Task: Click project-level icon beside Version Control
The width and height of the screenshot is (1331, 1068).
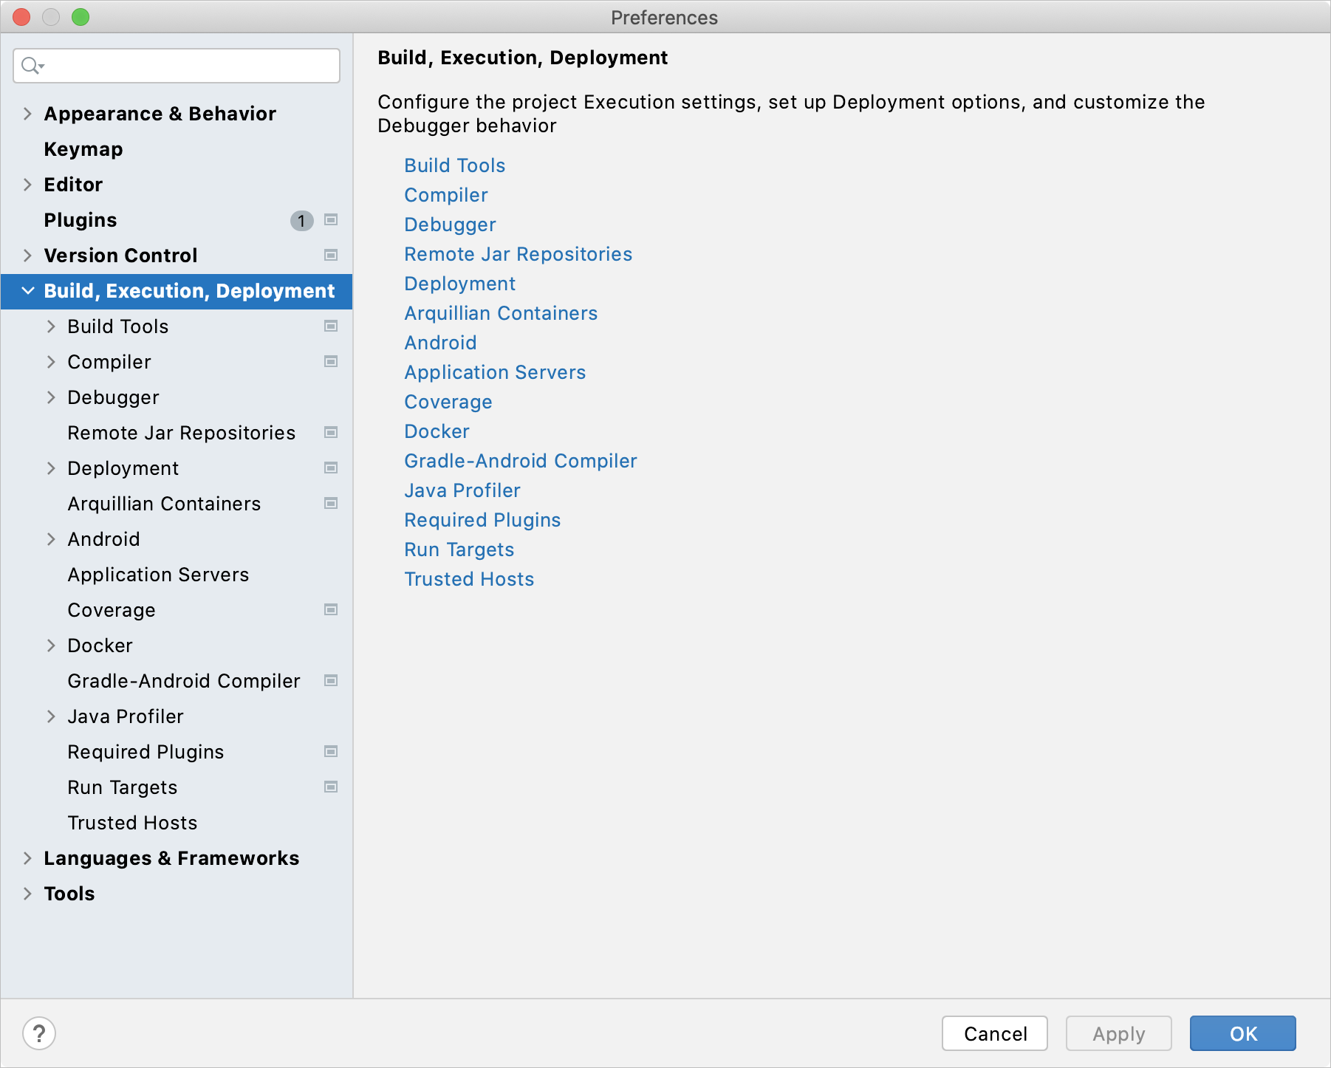Action: click(x=331, y=255)
